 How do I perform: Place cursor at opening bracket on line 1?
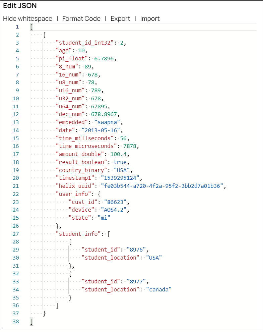tap(31, 27)
